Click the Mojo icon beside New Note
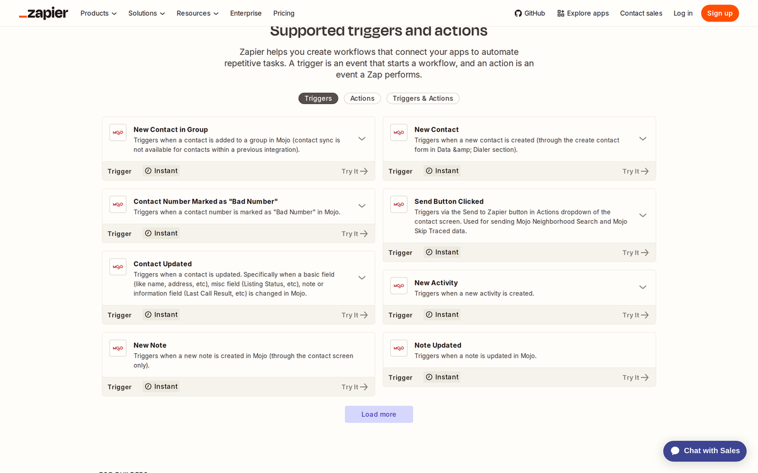 (x=117, y=348)
